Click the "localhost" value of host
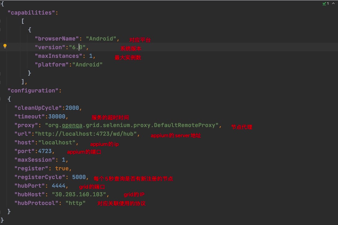Screen dimensions: 338x225 (x=57, y=142)
